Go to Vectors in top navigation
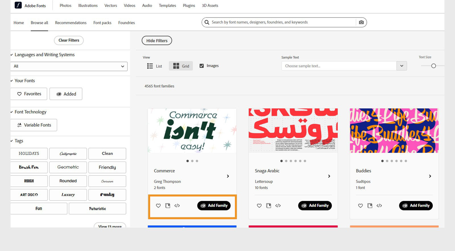The image size is (455, 251). coord(111,5)
